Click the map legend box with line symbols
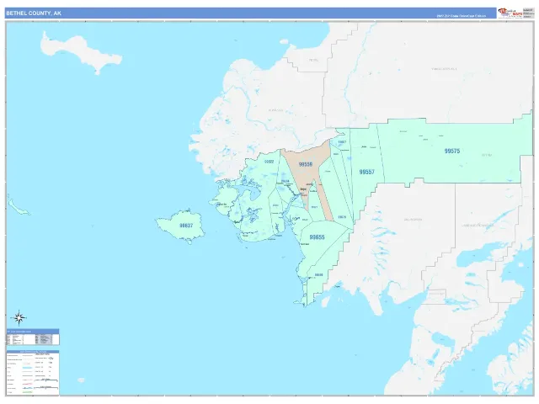The height and width of the screenshot is (404, 539). (33, 373)
